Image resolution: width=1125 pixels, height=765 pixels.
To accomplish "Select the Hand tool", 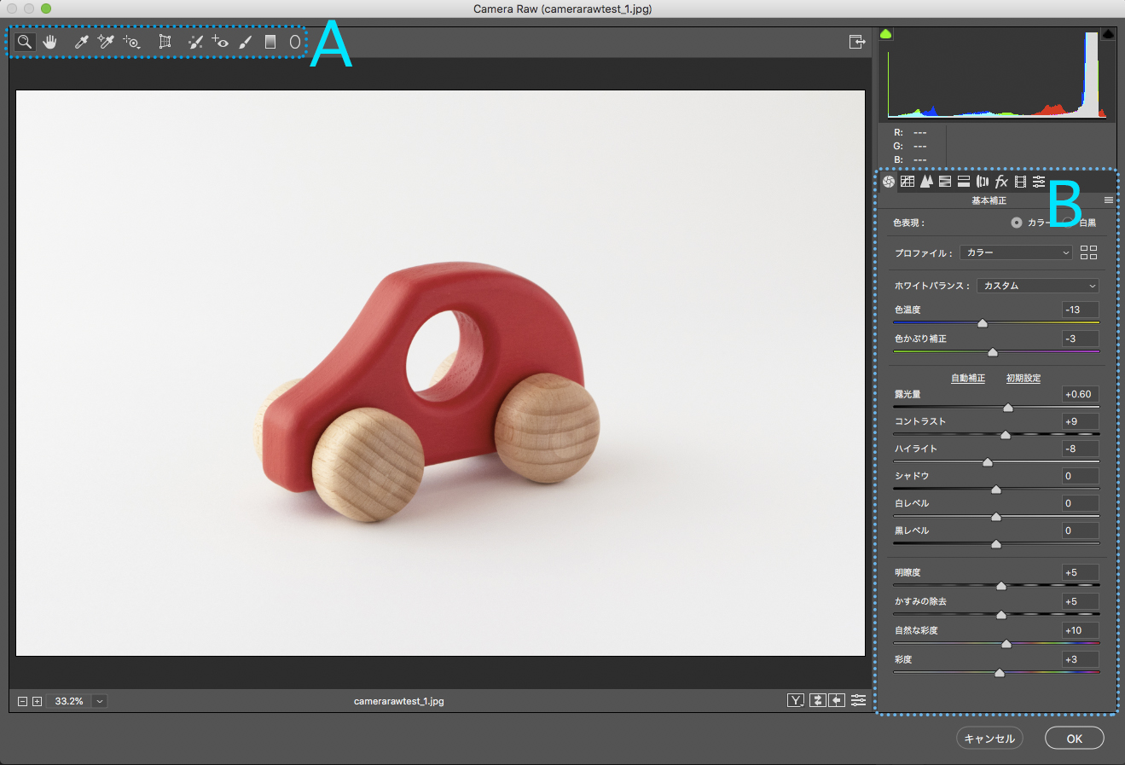I will [49, 42].
